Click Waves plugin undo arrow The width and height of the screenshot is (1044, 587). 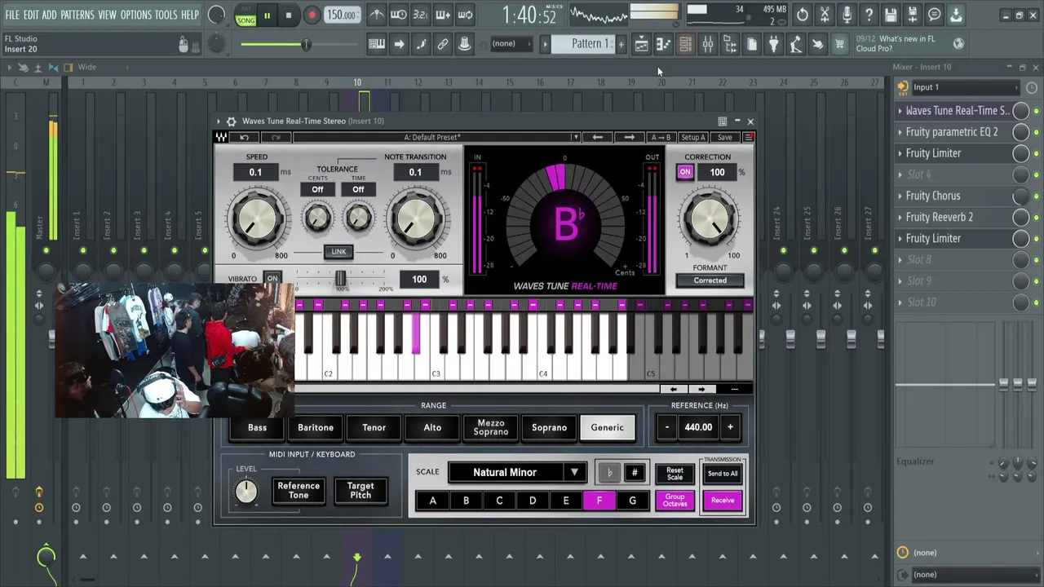244,137
